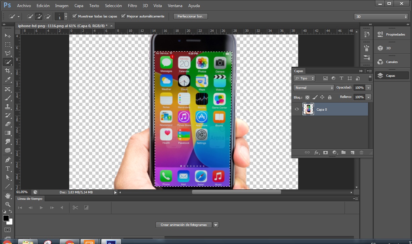
Task: Select the Move tool
Action: coord(8,36)
